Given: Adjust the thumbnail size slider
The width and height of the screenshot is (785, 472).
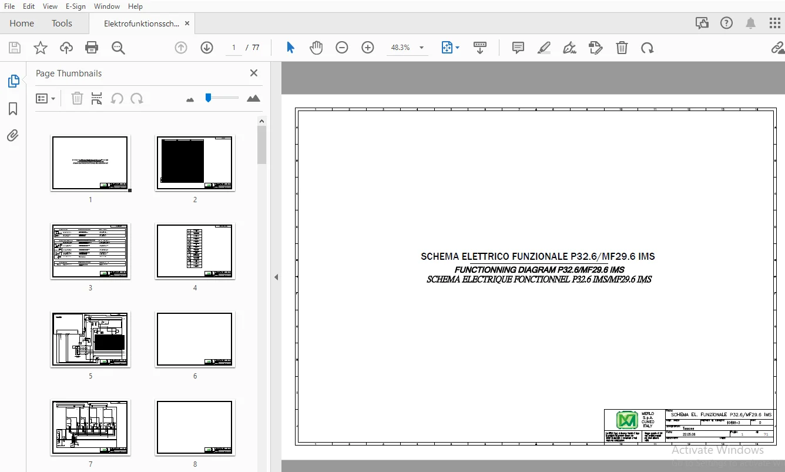Looking at the screenshot, I should (x=208, y=98).
